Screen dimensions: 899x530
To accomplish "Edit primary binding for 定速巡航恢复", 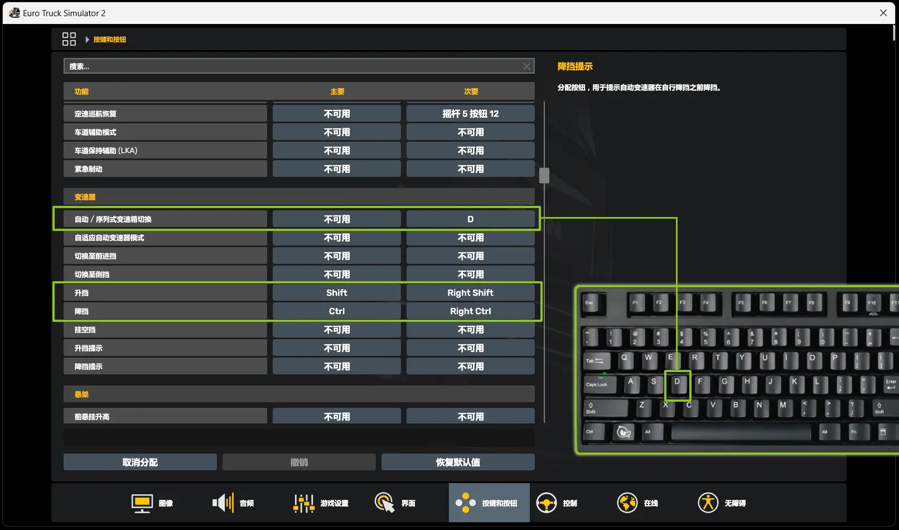I will 337,114.
